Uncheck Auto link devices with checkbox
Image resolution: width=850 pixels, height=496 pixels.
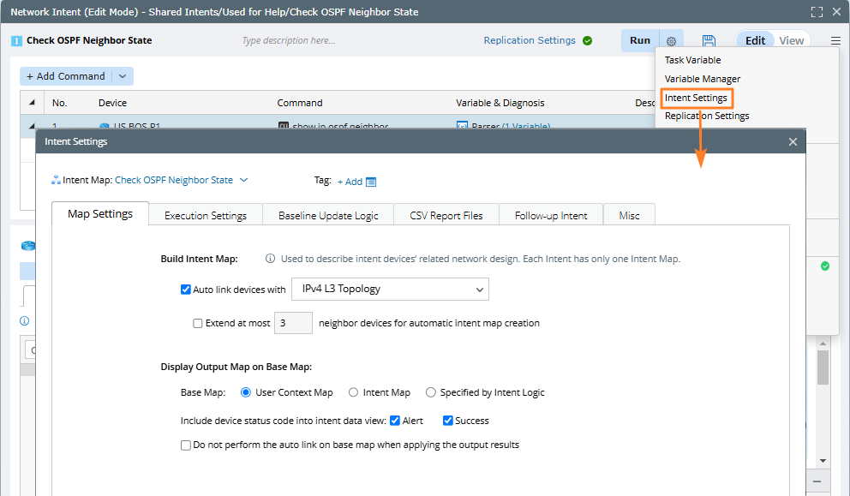pyautogui.click(x=186, y=290)
